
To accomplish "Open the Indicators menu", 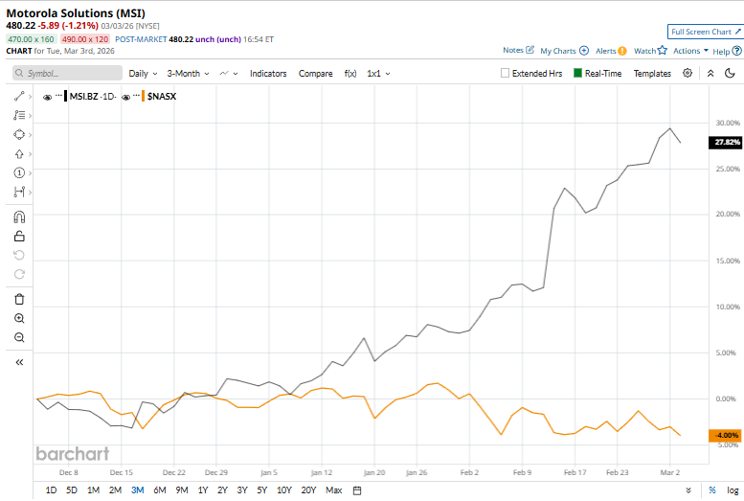I will (268, 73).
